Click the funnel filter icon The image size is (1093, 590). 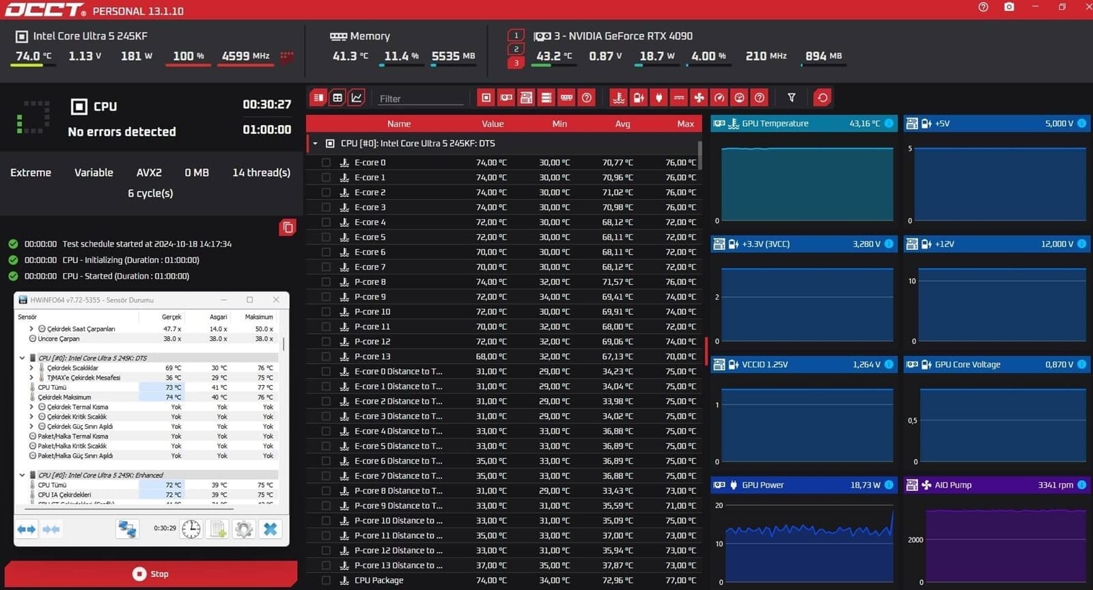pos(791,98)
